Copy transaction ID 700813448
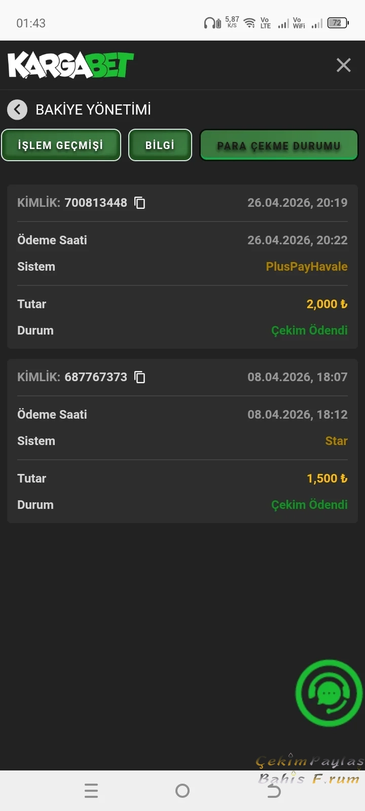The height and width of the screenshot is (811, 365). 139,203
